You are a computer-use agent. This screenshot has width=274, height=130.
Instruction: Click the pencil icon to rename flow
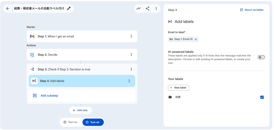tap(69, 9)
